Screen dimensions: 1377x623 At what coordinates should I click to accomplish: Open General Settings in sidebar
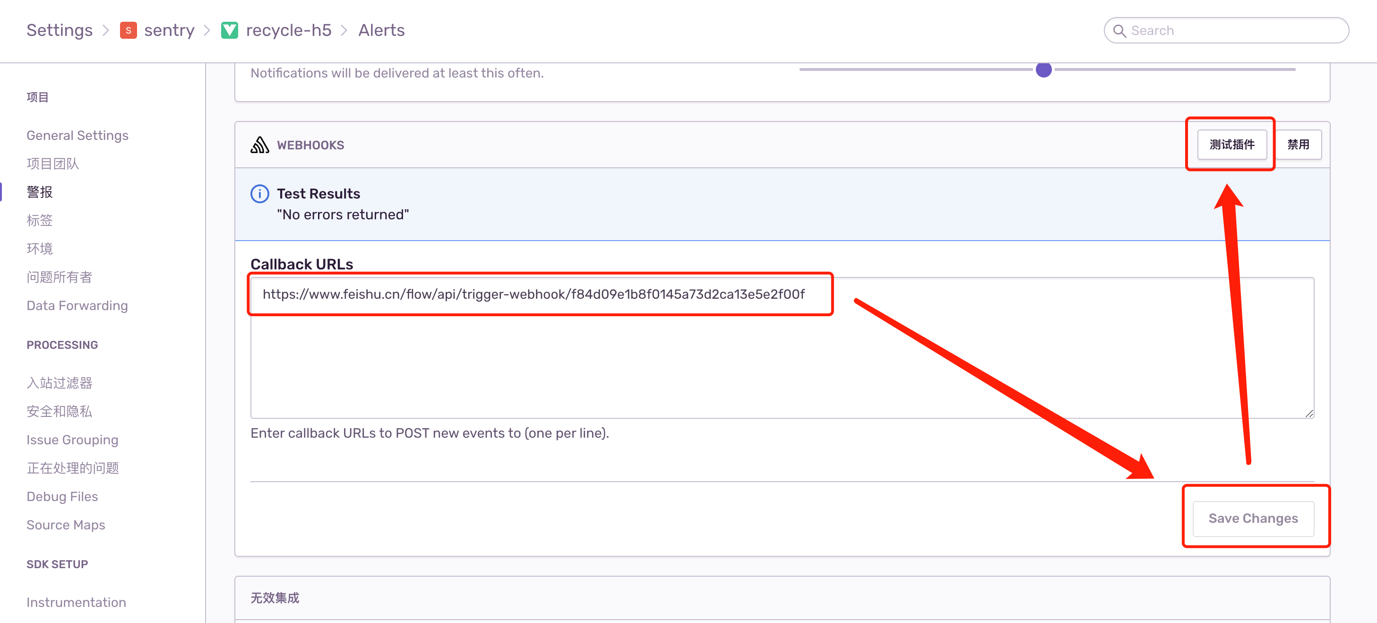pyautogui.click(x=77, y=135)
